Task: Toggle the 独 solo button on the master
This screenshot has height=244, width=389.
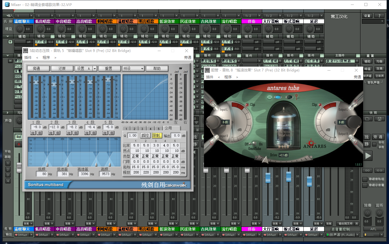Action: [366, 137]
